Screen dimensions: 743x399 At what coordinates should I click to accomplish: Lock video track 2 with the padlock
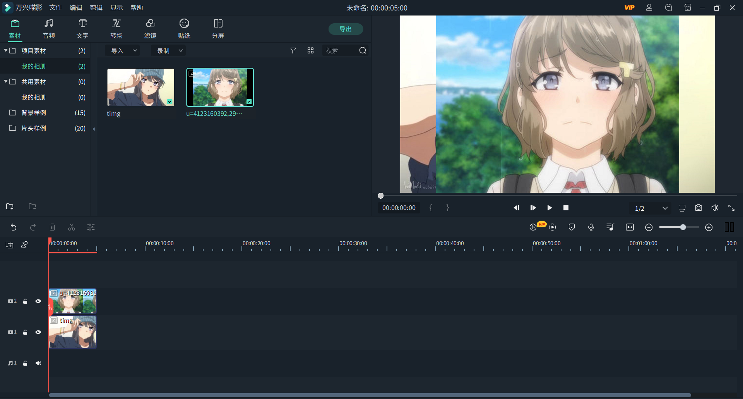25,301
